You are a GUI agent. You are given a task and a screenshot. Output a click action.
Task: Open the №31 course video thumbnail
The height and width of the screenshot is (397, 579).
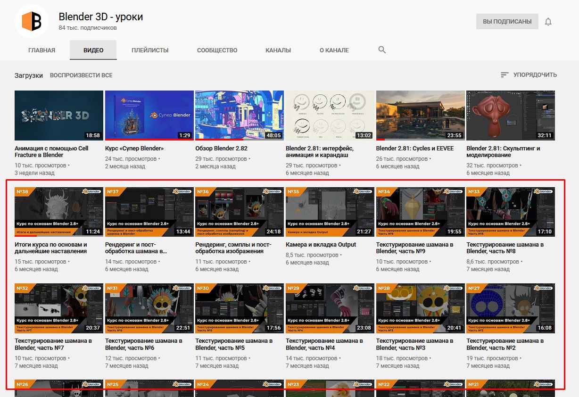point(149,308)
